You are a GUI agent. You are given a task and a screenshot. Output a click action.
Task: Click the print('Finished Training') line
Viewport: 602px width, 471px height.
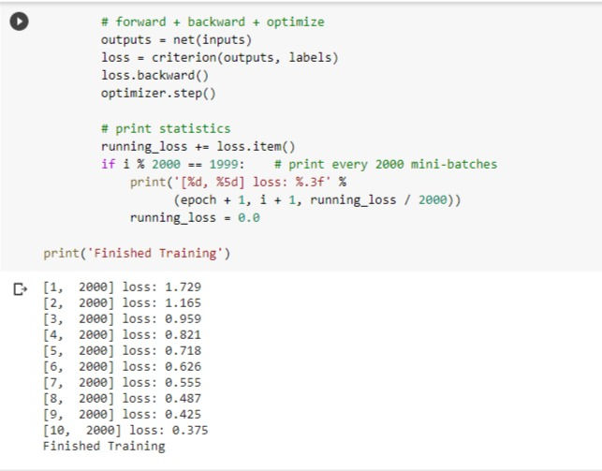point(137,254)
